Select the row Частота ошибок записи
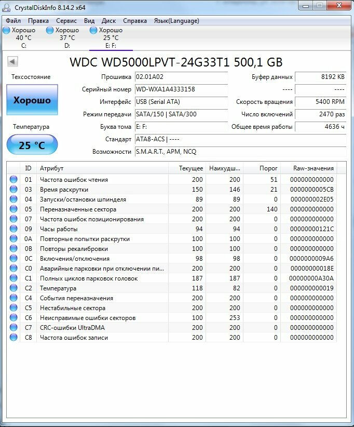Image resolution: width=354 pixels, height=427 pixels. (172, 338)
